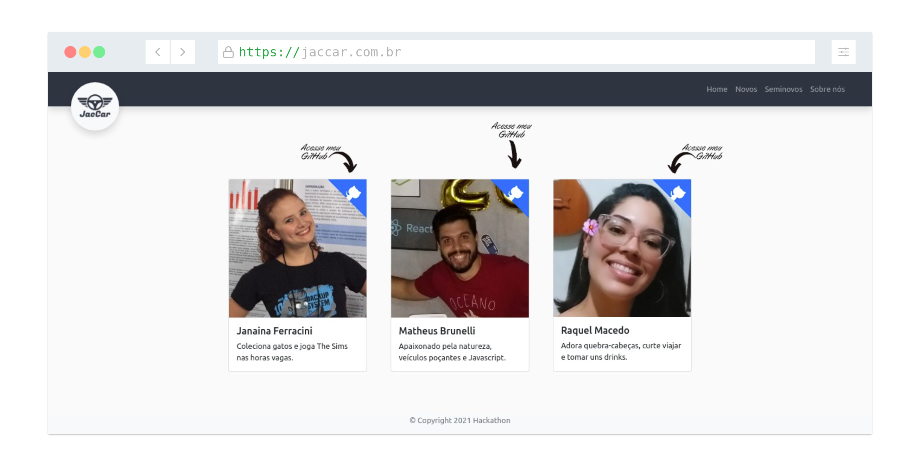920x466 pixels.
Task: Click the Janaina Ferracini name heading
Action: (274, 331)
